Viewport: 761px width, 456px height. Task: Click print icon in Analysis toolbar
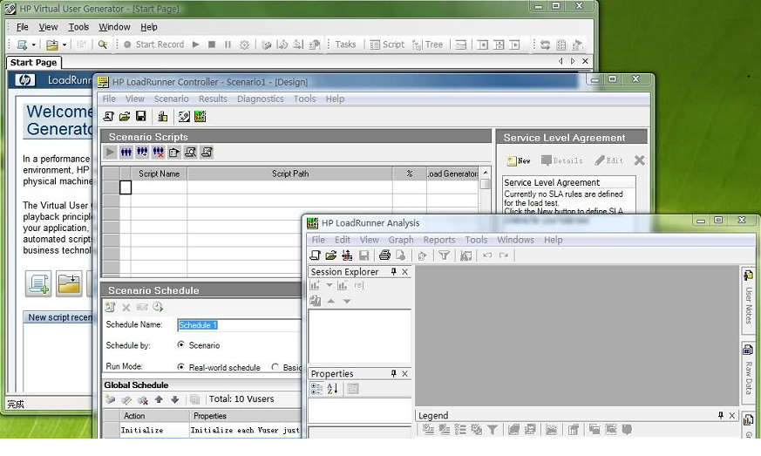pos(384,255)
